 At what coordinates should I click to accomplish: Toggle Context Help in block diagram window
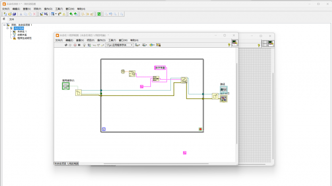click(229, 45)
